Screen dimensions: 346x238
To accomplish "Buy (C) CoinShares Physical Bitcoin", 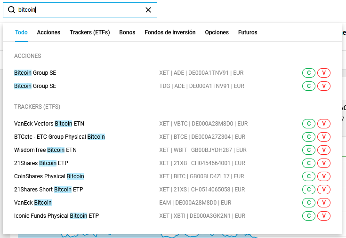I will pos(309,176).
